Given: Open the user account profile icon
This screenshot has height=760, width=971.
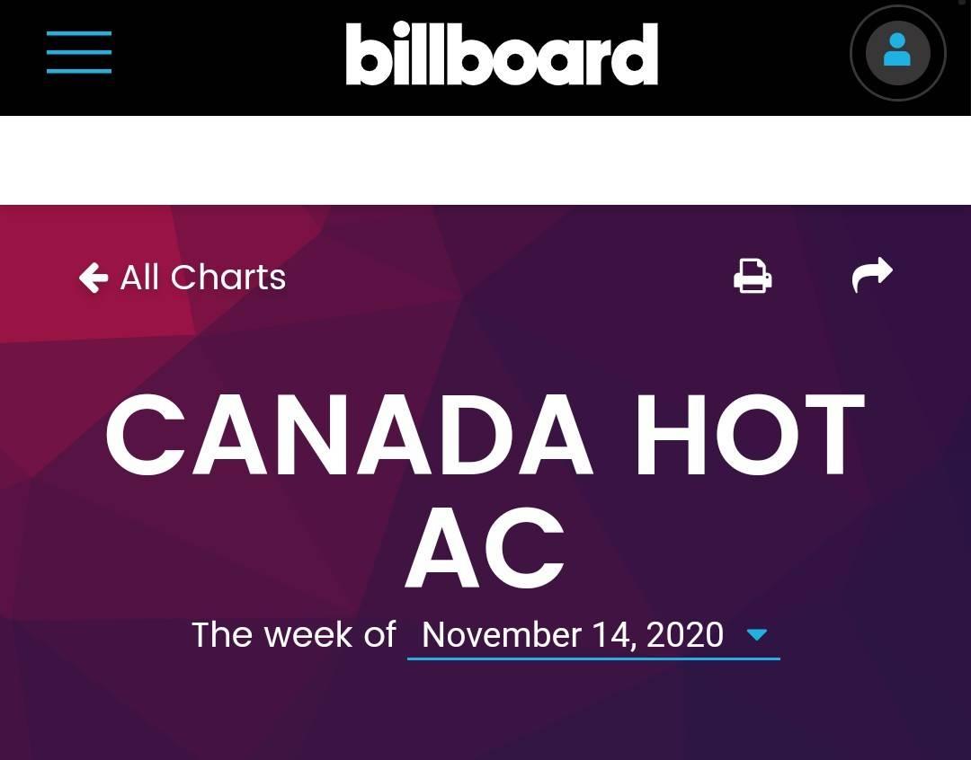Looking at the screenshot, I should click(x=897, y=53).
